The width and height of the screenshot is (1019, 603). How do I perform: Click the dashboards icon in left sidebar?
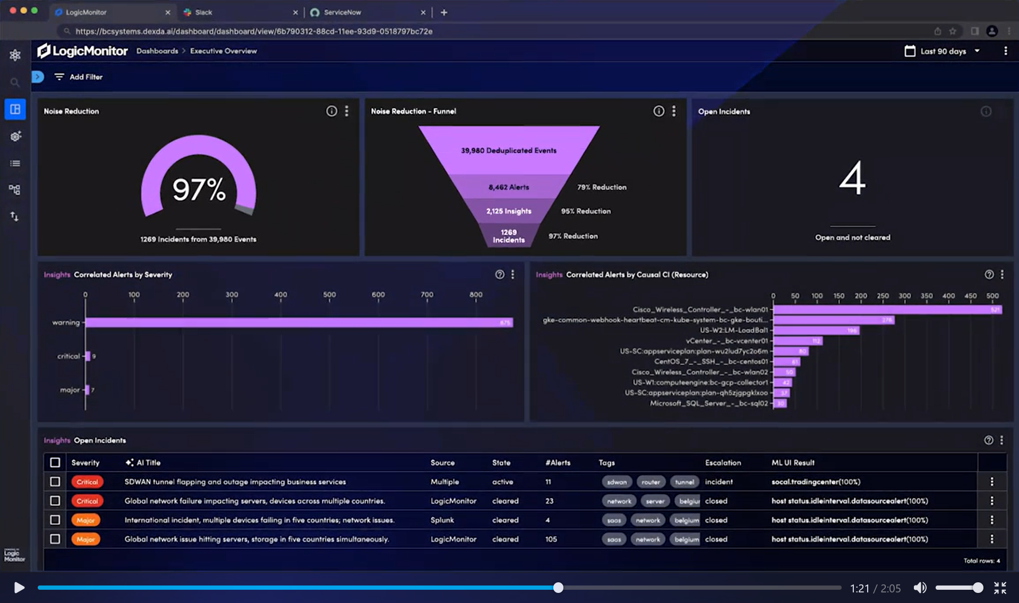(x=15, y=109)
